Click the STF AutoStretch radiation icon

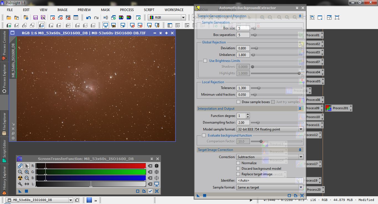20,178
